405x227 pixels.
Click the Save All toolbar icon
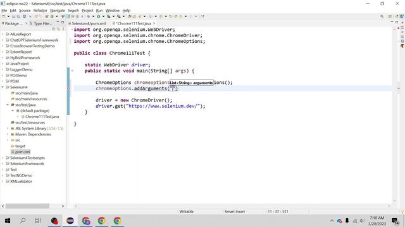(18, 16)
